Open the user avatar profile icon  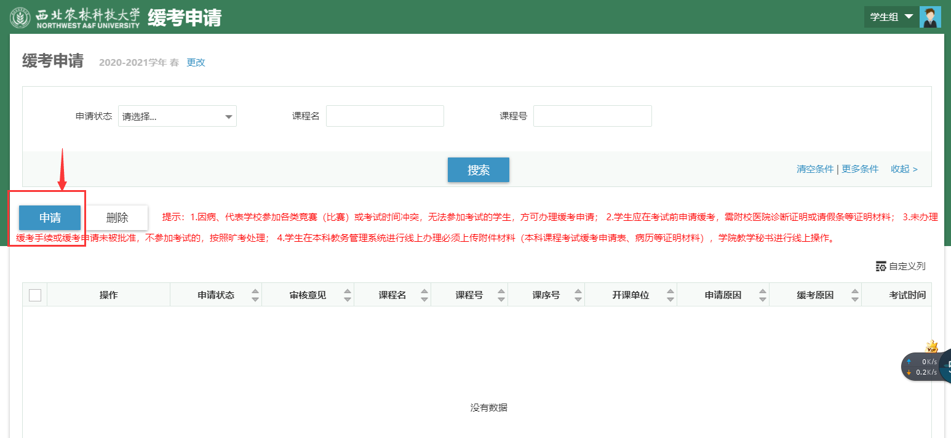tap(930, 17)
